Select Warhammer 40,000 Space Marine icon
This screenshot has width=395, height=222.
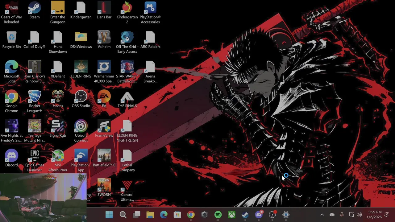click(104, 72)
